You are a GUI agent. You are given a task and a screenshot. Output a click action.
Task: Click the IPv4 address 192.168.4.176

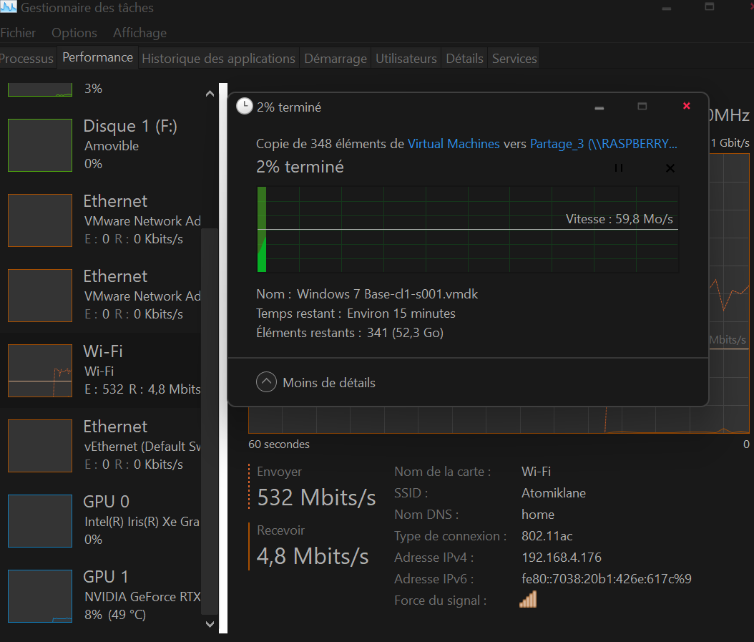click(x=561, y=558)
